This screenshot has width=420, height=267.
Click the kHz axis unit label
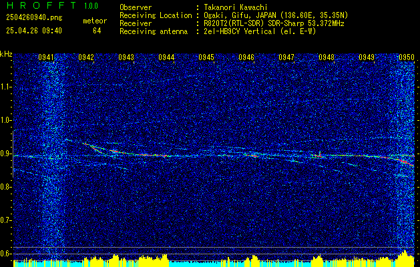coord(6,54)
